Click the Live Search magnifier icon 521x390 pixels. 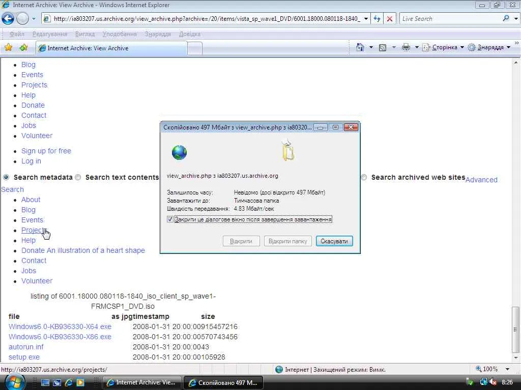[x=506, y=19]
